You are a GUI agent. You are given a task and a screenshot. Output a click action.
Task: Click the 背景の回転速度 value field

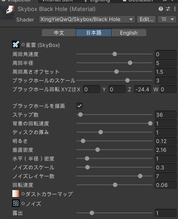166,123
